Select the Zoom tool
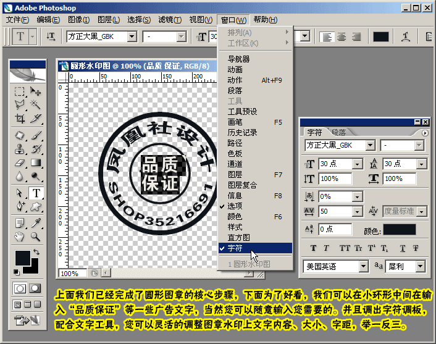The image size is (436, 344). (x=36, y=237)
